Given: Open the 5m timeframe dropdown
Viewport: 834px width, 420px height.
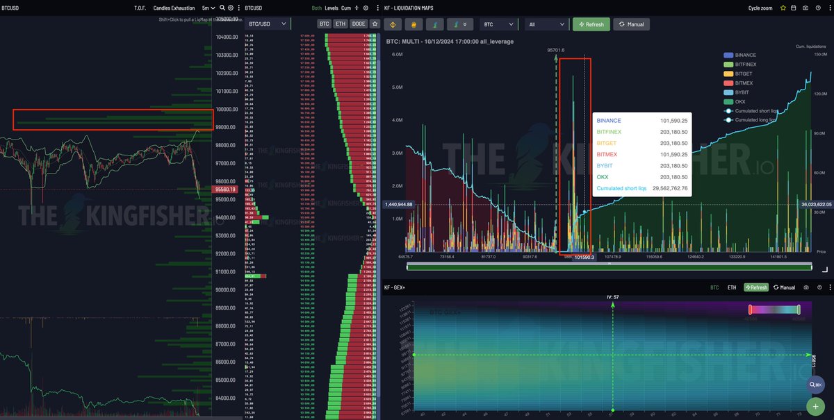Looking at the screenshot, I should 208,8.
